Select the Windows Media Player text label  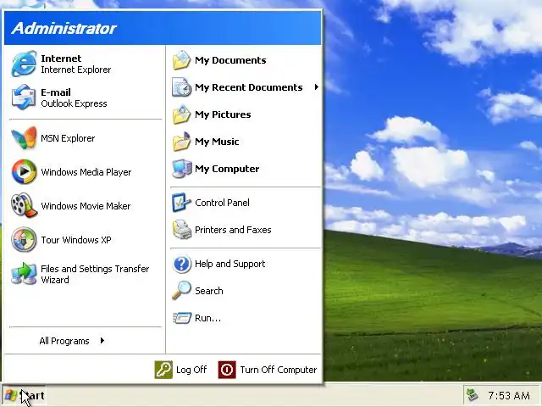click(86, 172)
